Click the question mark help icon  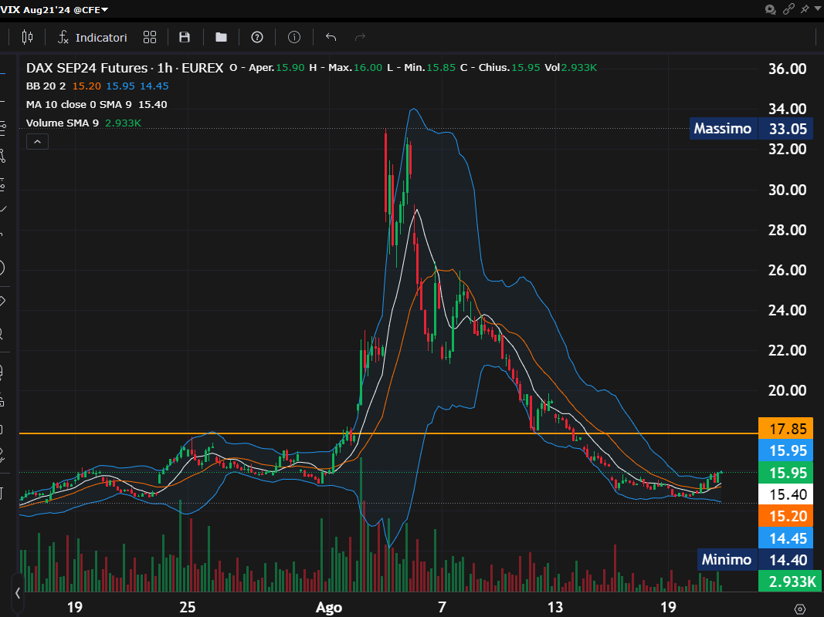point(257,37)
